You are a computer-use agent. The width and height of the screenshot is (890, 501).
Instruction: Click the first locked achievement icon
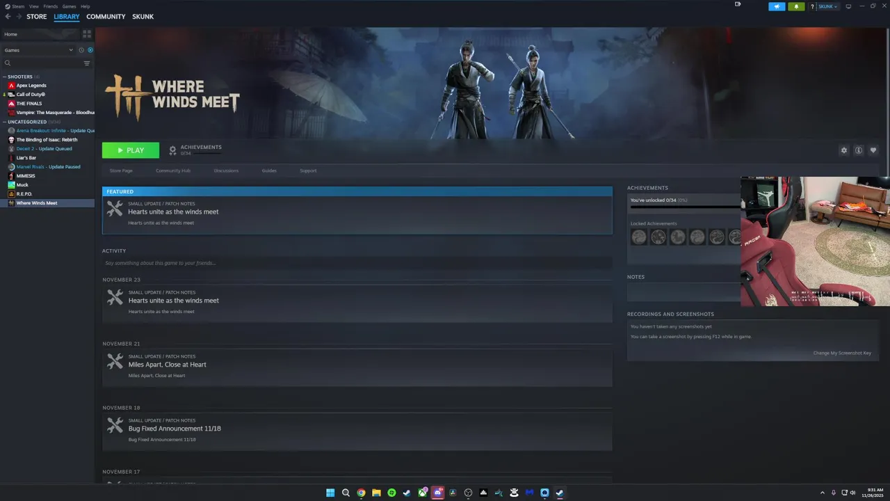pyautogui.click(x=639, y=237)
